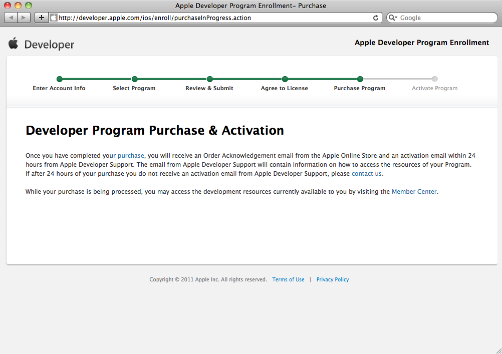Click the Apple favicon in the address bar
This screenshot has height=354, width=502.
(x=54, y=18)
